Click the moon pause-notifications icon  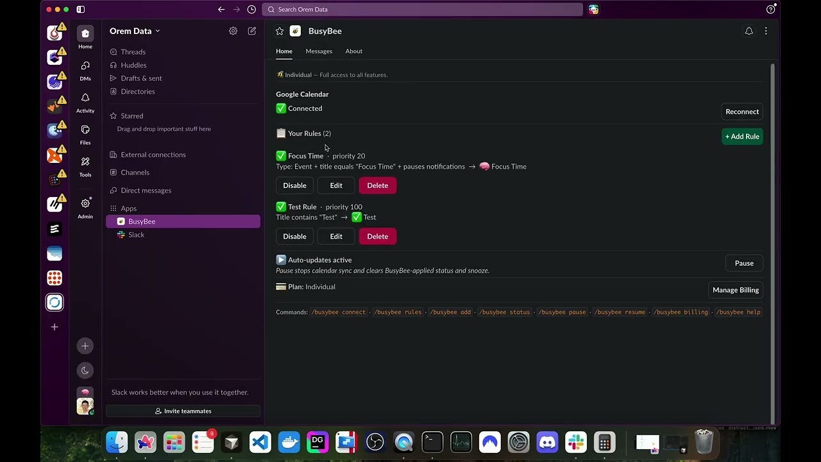[85, 370]
